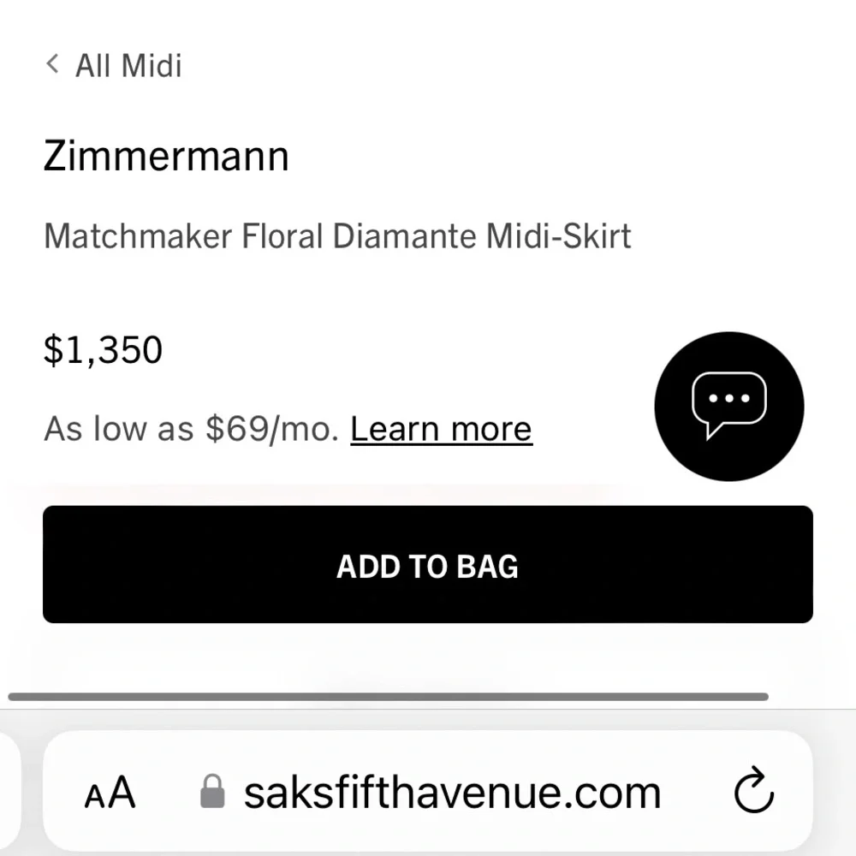Viewport: 856px width, 856px height.
Task: Tap the $1,350 price text
Action: pos(104,350)
